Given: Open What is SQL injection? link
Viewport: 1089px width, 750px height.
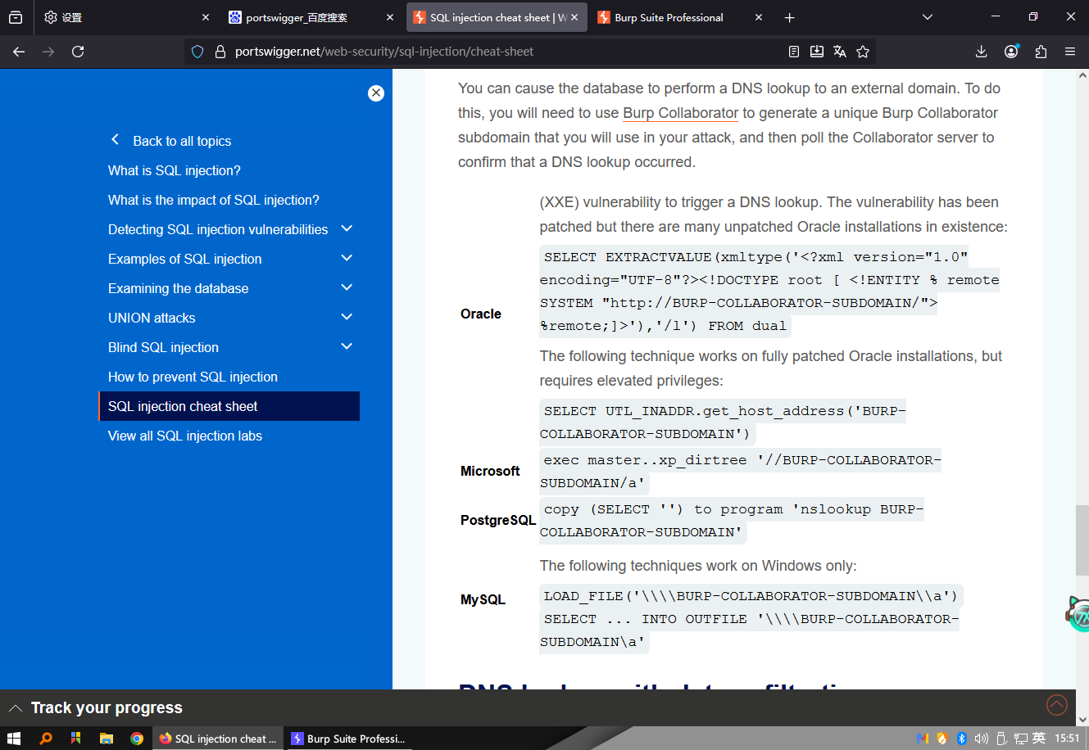Looking at the screenshot, I should [175, 170].
